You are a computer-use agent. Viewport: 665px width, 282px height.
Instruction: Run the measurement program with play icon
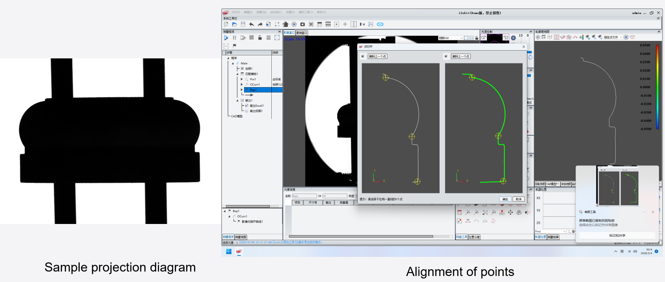[226, 38]
